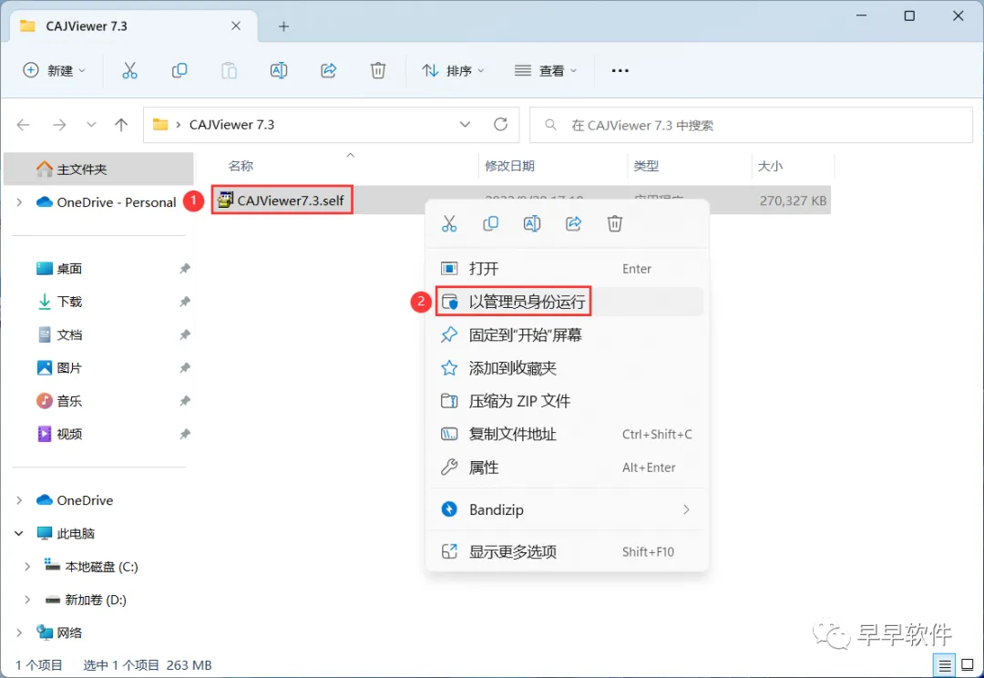
Task: Choose 以管理员身份运行 in the context menu
Action: [568, 302]
